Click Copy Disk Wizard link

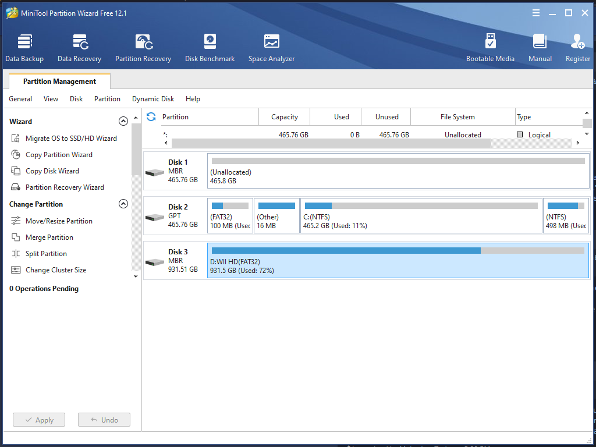pyautogui.click(x=52, y=171)
